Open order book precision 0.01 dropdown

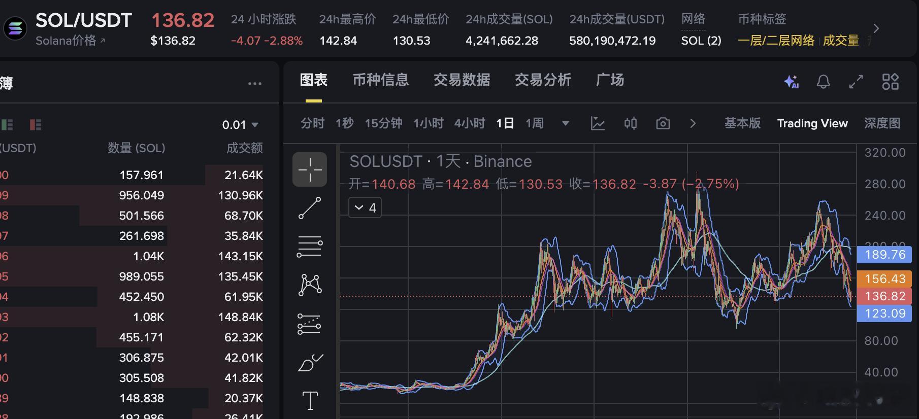coord(240,125)
